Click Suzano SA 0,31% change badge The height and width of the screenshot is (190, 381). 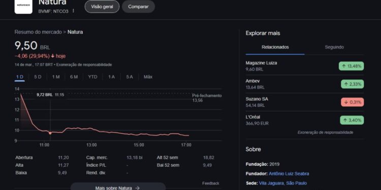[353, 102]
